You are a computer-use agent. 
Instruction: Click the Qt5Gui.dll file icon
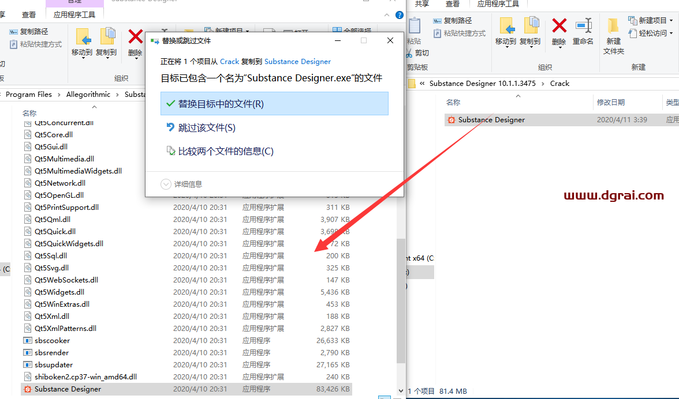pyautogui.click(x=28, y=146)
